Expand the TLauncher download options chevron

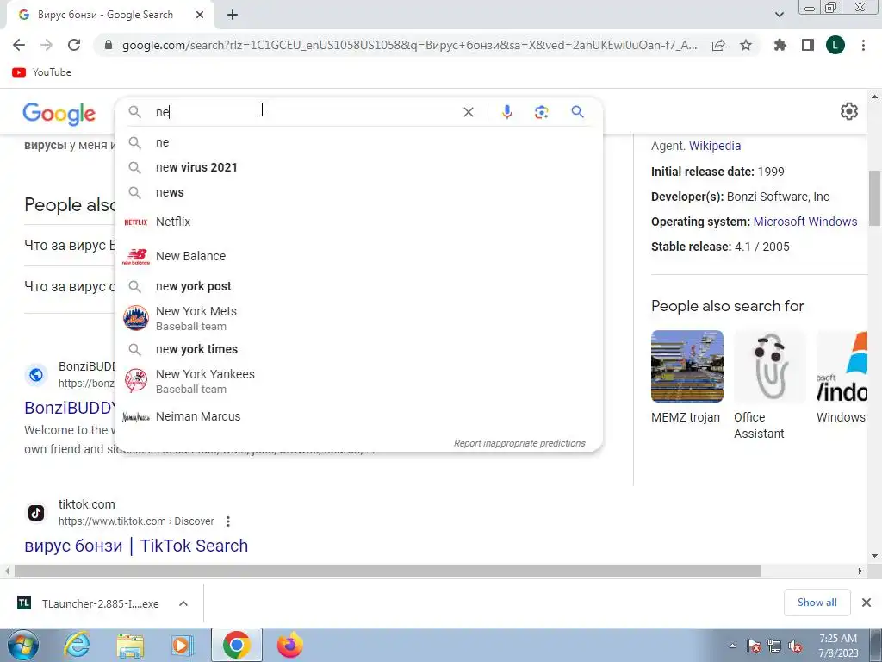click(x=183, y=603)
